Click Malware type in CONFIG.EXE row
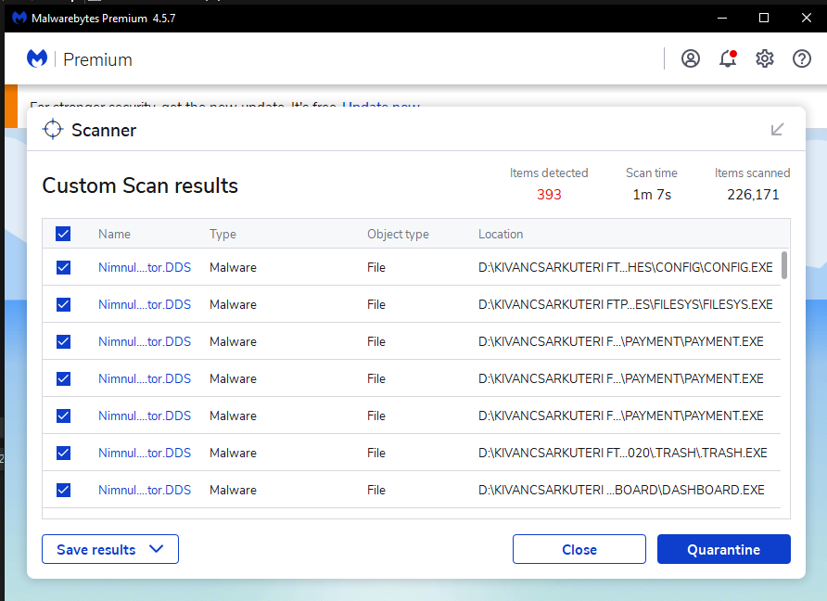The image size is (827, 601). pyautogui.click(x=233, y=267)
